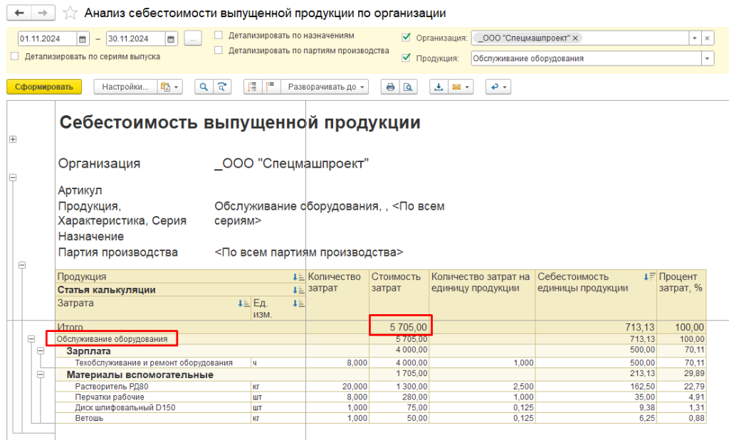The height and width of the screenshot is (440, 729).
Task: Select the Материалы вспомогательные row label
Action: click(140, 375)
